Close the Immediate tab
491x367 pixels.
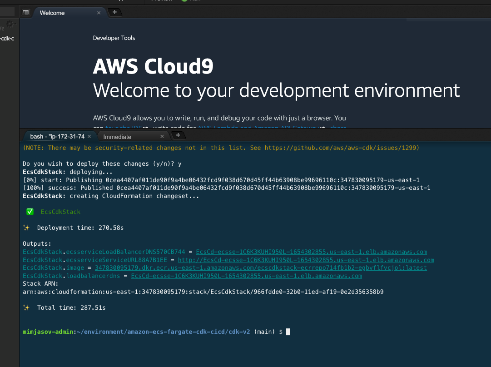click(x=162, y=137)
